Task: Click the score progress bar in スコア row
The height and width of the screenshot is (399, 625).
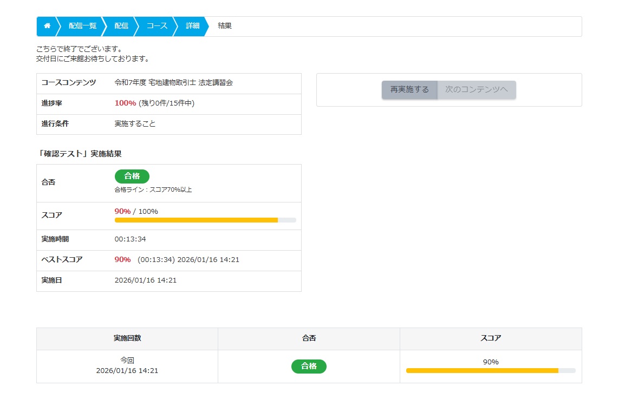Action: pyautogui.click(x=205, y=220)
